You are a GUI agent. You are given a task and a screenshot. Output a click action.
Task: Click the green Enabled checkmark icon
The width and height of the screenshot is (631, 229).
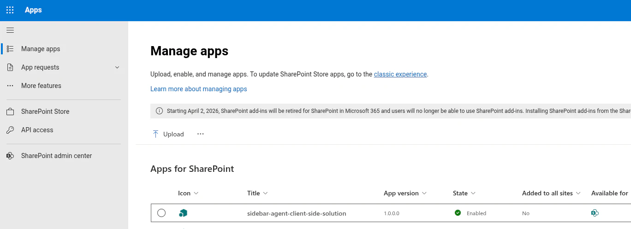(458, 213)
